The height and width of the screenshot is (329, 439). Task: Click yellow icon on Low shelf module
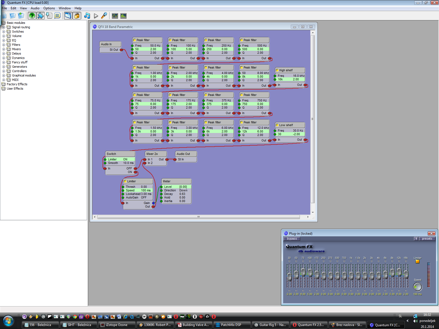tap(277, 125)
